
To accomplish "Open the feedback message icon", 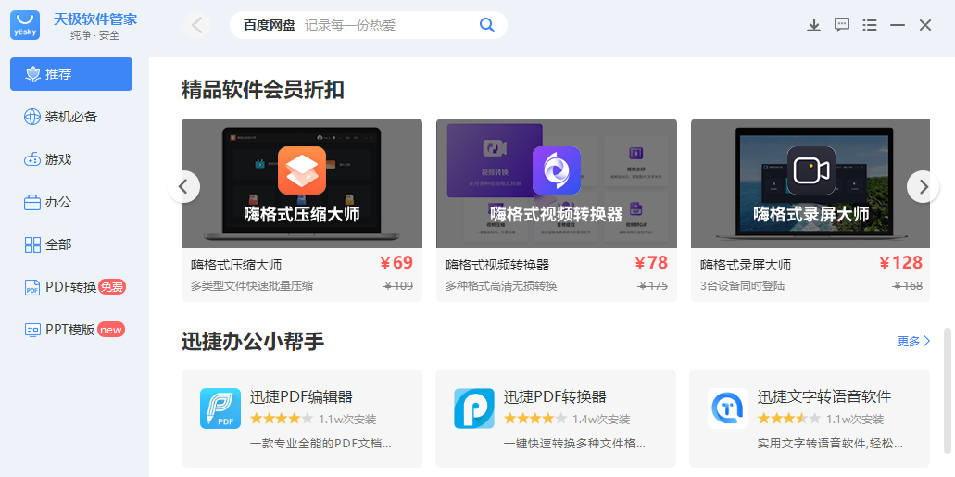I will coord(842,25).
